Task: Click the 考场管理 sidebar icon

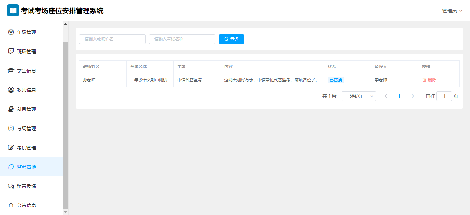Action: coord(11,128)
